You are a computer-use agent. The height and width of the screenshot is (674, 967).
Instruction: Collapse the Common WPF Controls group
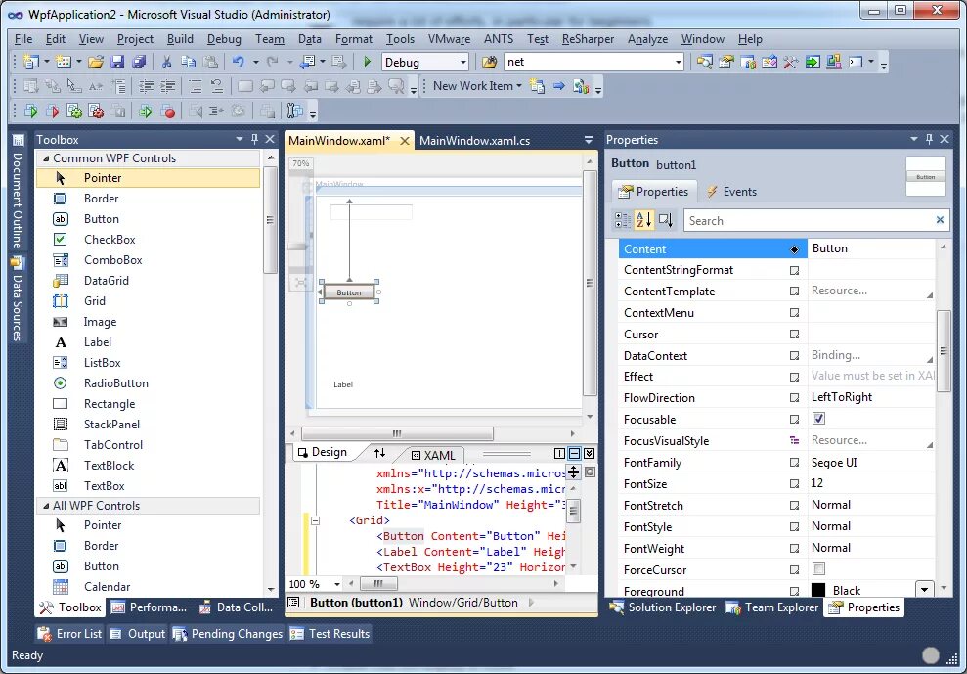(46, 158)
